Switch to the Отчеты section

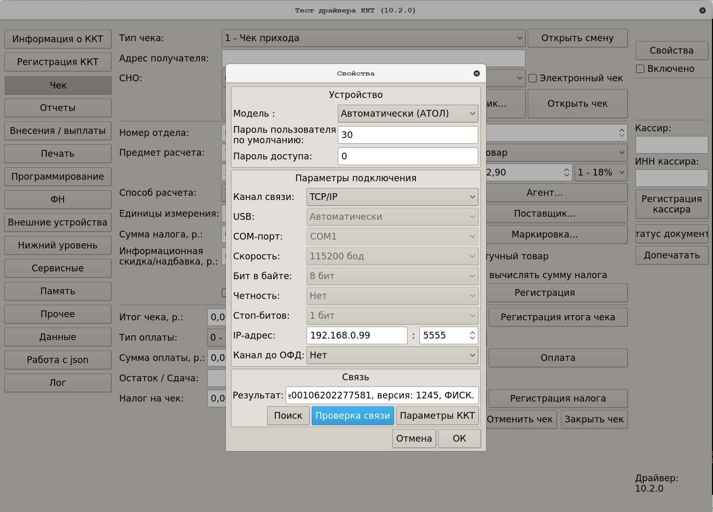pos(58,108)
